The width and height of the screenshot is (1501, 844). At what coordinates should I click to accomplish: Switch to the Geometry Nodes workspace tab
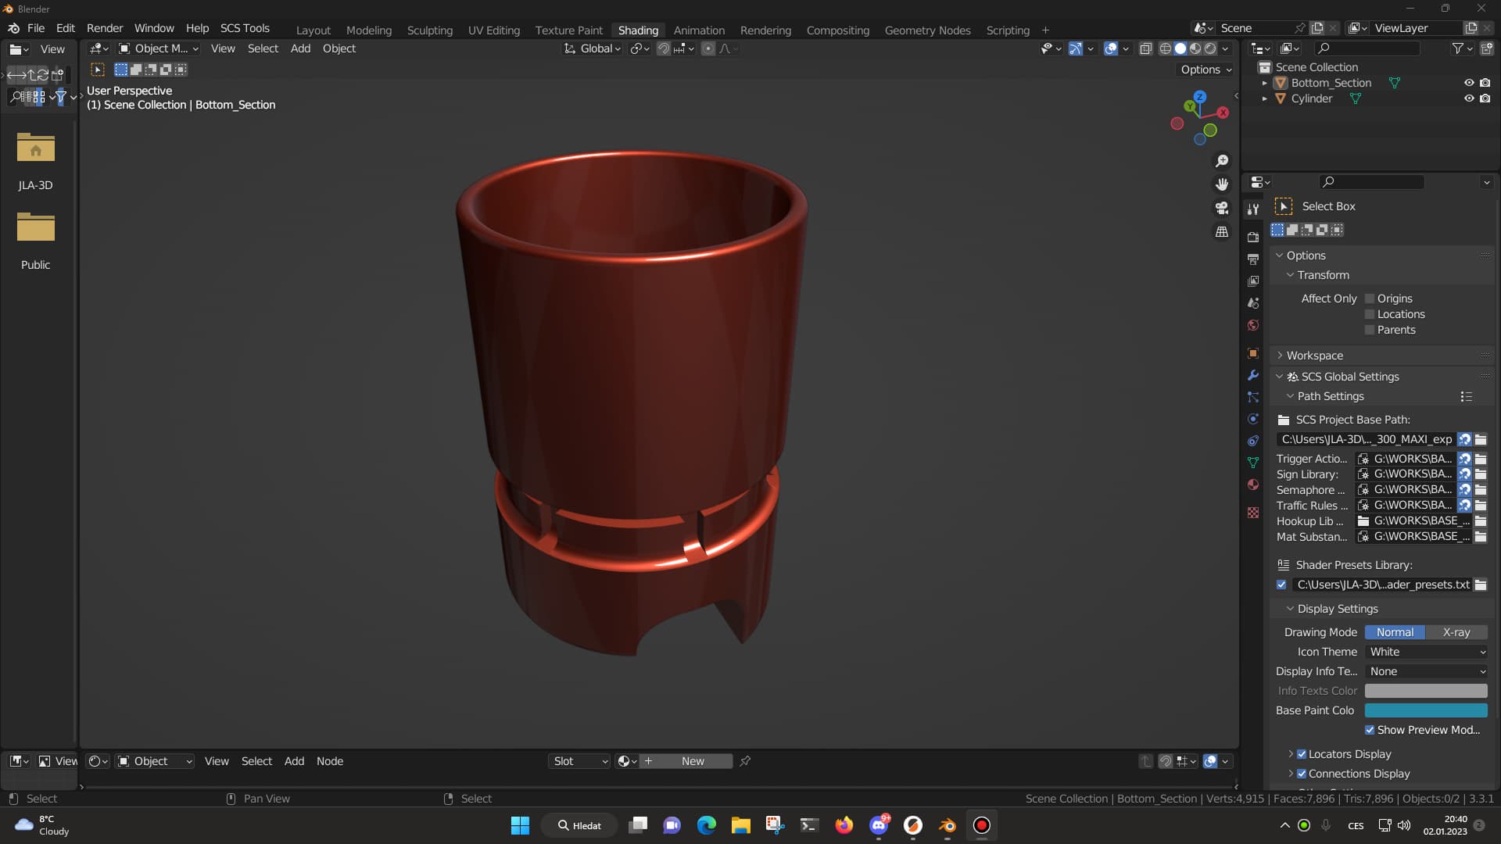tap(927, 30)
